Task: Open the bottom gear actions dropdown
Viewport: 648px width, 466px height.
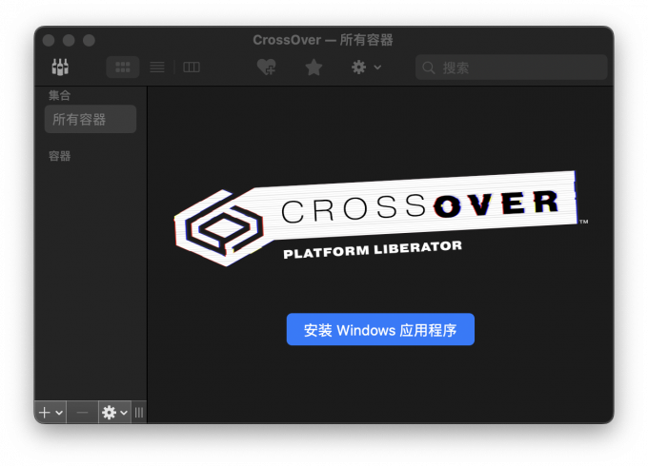Action: [115, 413]
